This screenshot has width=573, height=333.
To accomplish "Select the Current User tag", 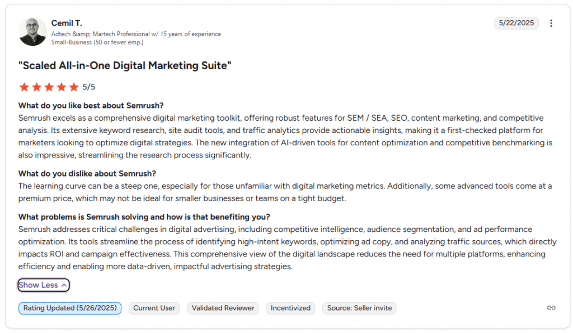I will coord(154,308).
